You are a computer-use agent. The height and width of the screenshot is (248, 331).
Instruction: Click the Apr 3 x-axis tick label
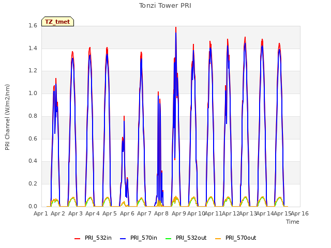coord(76,213)
